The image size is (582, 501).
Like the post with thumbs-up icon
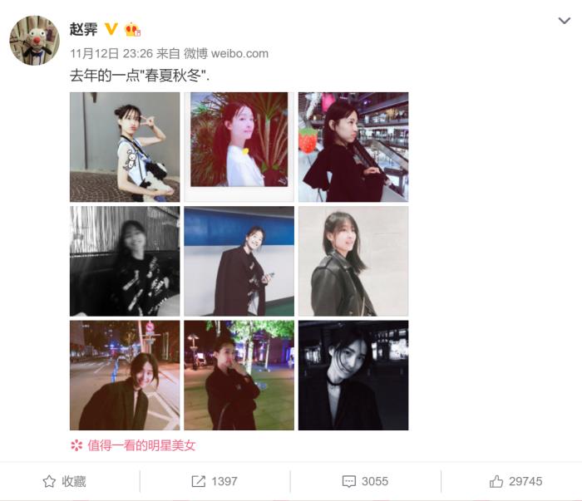point(496,481)
